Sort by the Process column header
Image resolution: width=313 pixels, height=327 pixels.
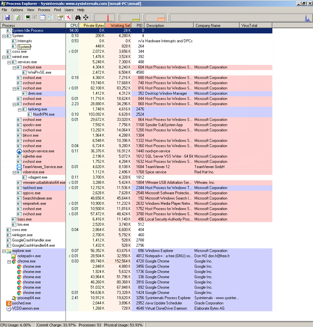point(33,26)
